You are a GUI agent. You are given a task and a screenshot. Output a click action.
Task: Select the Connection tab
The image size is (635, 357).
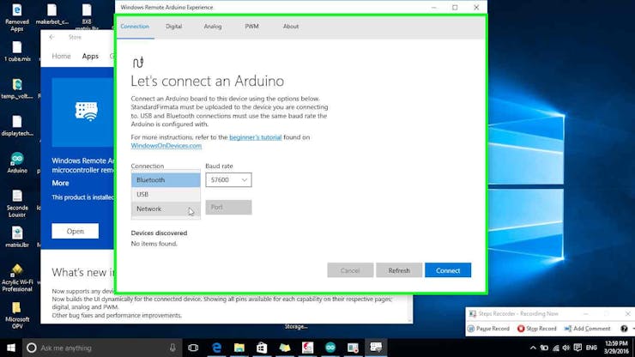pos(135,27)
